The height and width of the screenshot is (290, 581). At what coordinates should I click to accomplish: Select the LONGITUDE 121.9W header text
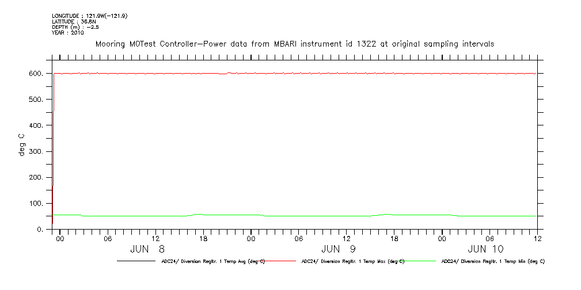click(x=89, y=16)
